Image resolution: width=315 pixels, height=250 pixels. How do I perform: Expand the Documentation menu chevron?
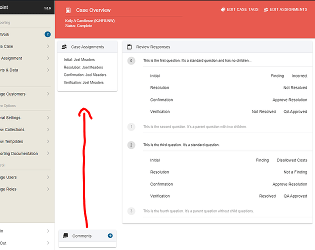pyautogui.click(x=48, y=153)
